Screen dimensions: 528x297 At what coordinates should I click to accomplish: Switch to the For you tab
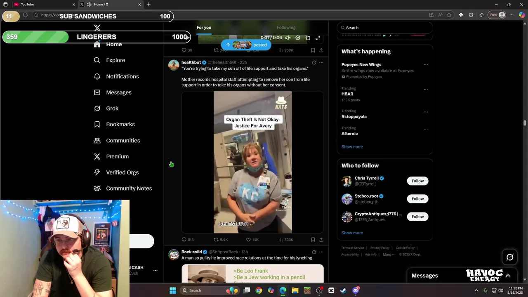[204, 28]
